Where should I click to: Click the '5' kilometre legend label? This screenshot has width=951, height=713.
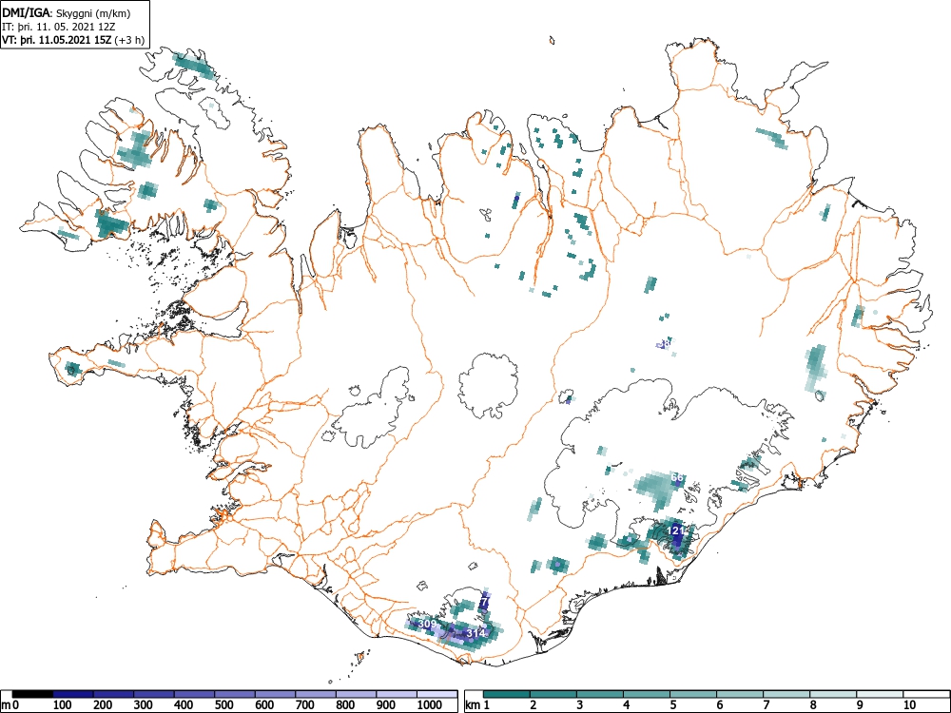pos(673,705)
